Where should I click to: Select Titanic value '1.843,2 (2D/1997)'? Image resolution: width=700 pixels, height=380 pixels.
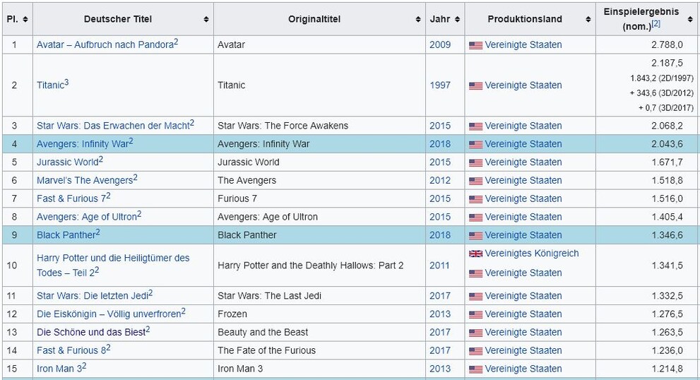click(x=662, y=78)
